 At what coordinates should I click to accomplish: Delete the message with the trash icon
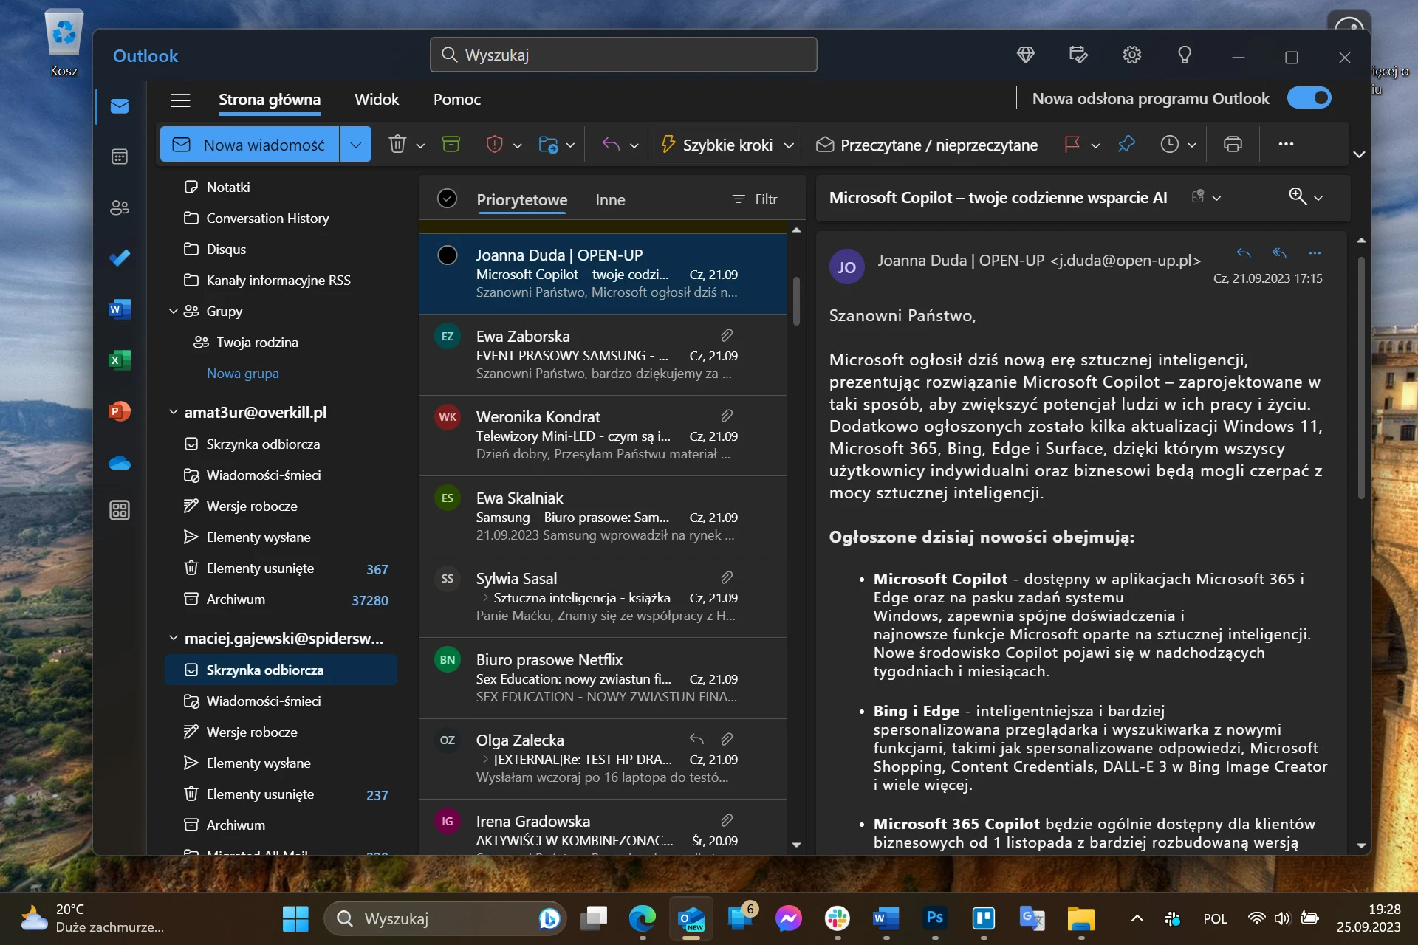tap(397, 144)
